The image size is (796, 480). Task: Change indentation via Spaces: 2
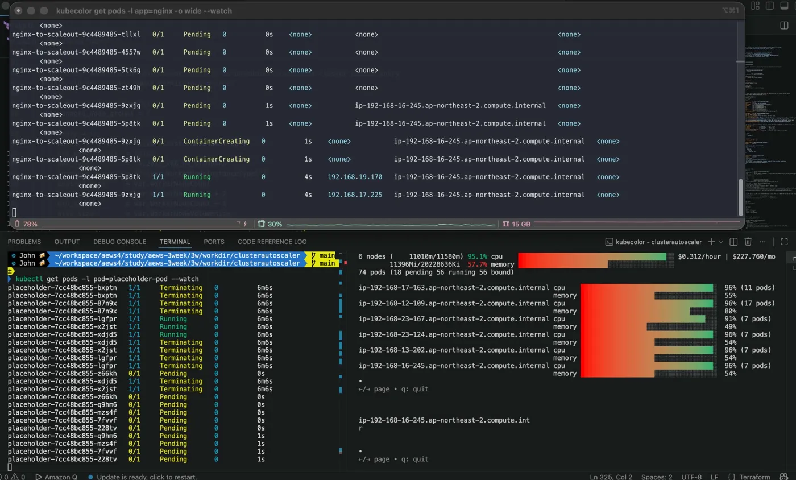click(657, 477)
